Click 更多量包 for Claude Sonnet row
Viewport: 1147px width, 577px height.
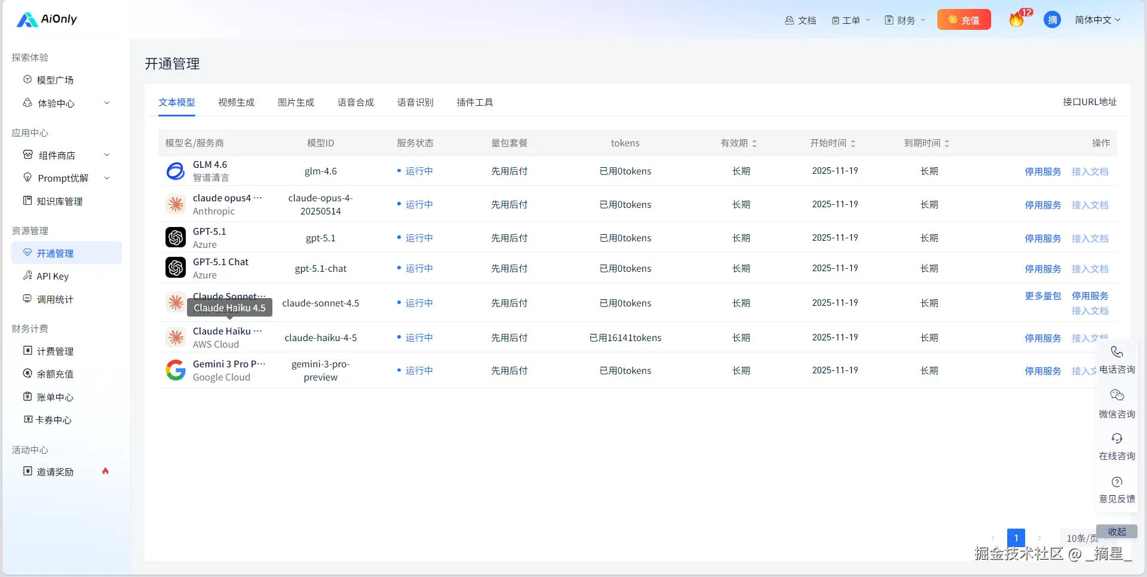[x=1043, y=296]
